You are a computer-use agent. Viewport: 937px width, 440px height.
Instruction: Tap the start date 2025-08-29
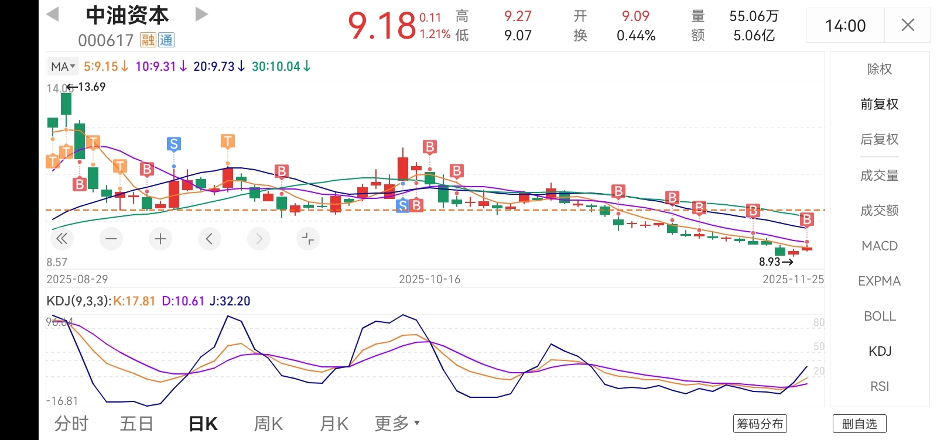[77, 280]
